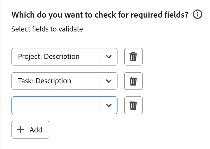Trash the first field selector entry
Image resolution: width=210 pixels, height=149 pixels.
[x=133, y=57]
